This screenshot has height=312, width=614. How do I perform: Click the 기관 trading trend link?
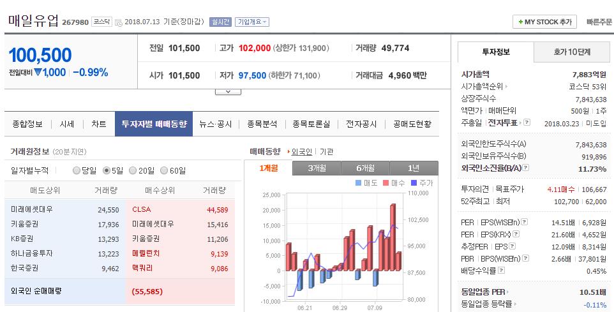327,152
